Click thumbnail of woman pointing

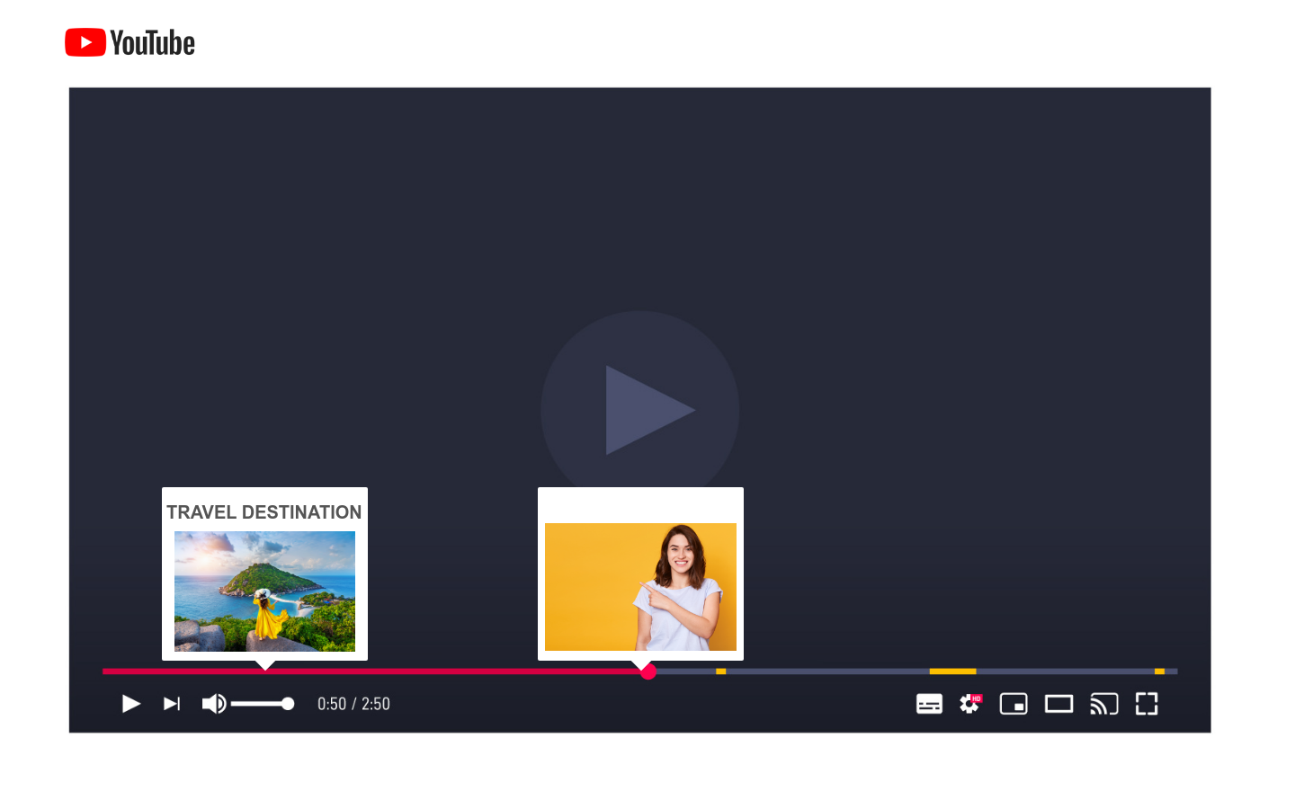point(640,587)
